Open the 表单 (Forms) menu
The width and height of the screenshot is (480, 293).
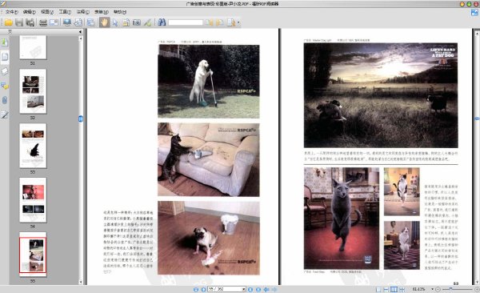pos(102,12)
